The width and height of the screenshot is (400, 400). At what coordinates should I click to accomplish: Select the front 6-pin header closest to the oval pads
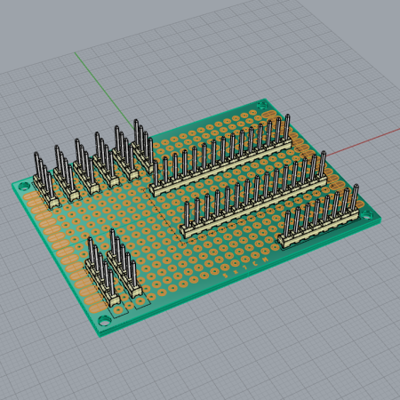(x=103, y=273)
